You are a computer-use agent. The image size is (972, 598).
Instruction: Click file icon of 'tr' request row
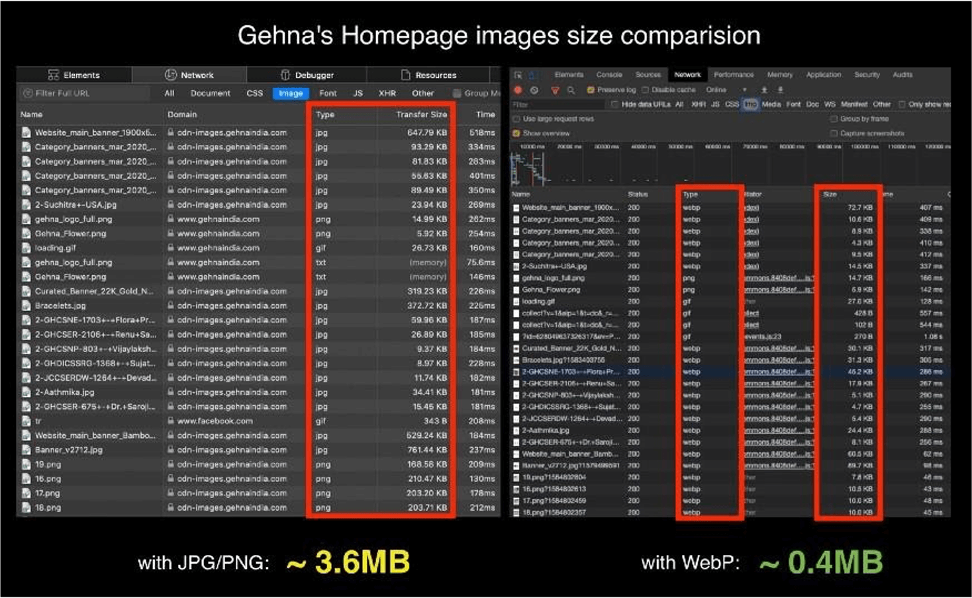pyautogui.click(x=26, y=421)
